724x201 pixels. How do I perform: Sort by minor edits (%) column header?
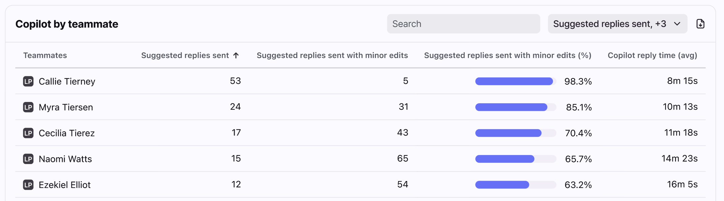(x=507, y=55)
